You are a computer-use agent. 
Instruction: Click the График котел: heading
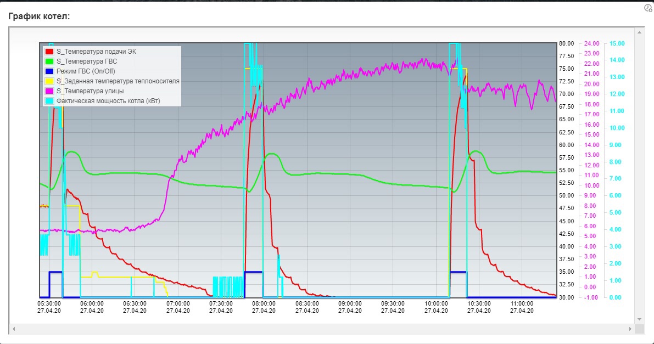pyautogui.click(x=39, y=16)
